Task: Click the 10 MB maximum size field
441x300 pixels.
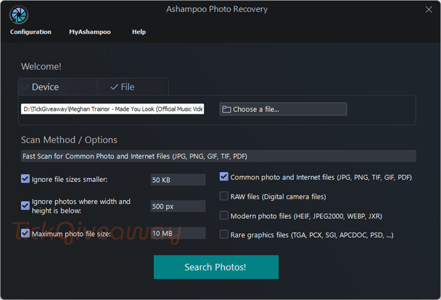Action: click(178, 233)
